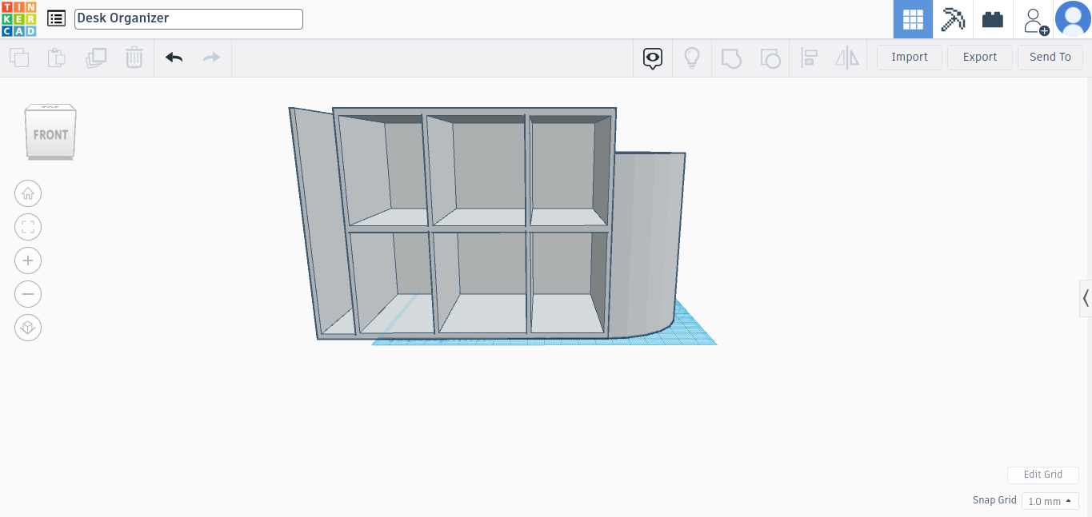Screen dimensions: 1092x517
Task: Open the Snap Grid size dropdown
Action: point(1050,500)
